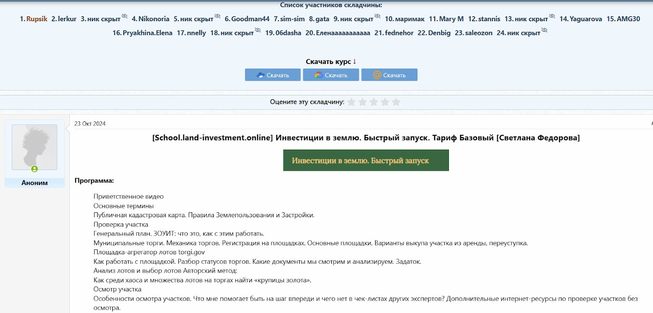This screenshot has width=653, height=313.
Task: Click the blue cloud Скачать button
Action: pyautogui.click(x=273, y=75)
